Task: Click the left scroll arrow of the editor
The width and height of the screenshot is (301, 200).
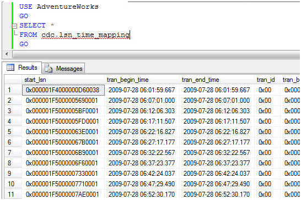Action: (7, 54)
